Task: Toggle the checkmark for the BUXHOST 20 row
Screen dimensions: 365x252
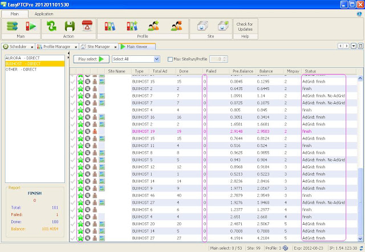Action: [x=73, y=224]
